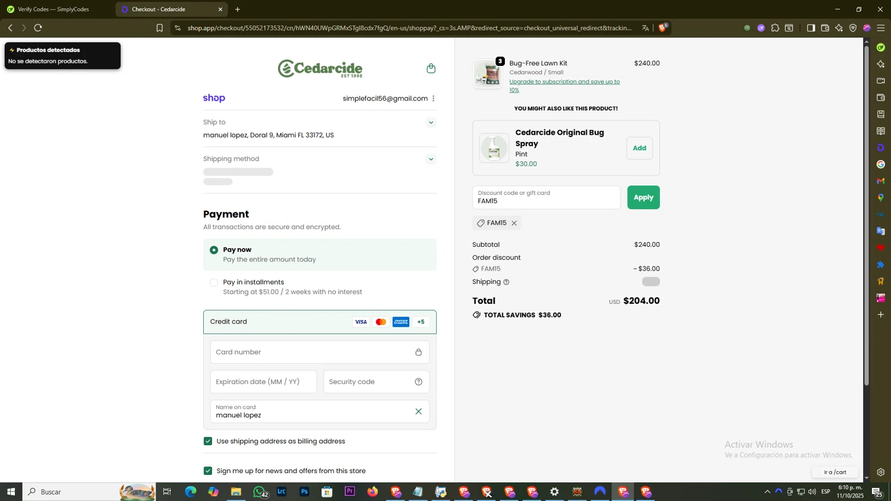Viewport: 891px width, 501px height.
Task: Click the Buscar taskbar search box
Action: coord(89,492)
